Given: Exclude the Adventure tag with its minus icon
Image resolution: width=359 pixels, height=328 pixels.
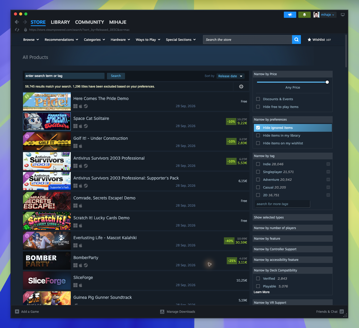Looking at the screenshot, I should coord(328,179).
